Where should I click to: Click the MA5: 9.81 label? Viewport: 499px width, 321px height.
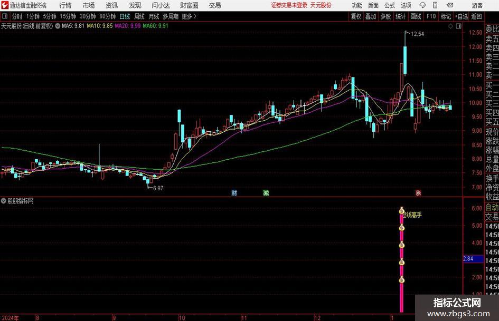(x=73, y=26)
